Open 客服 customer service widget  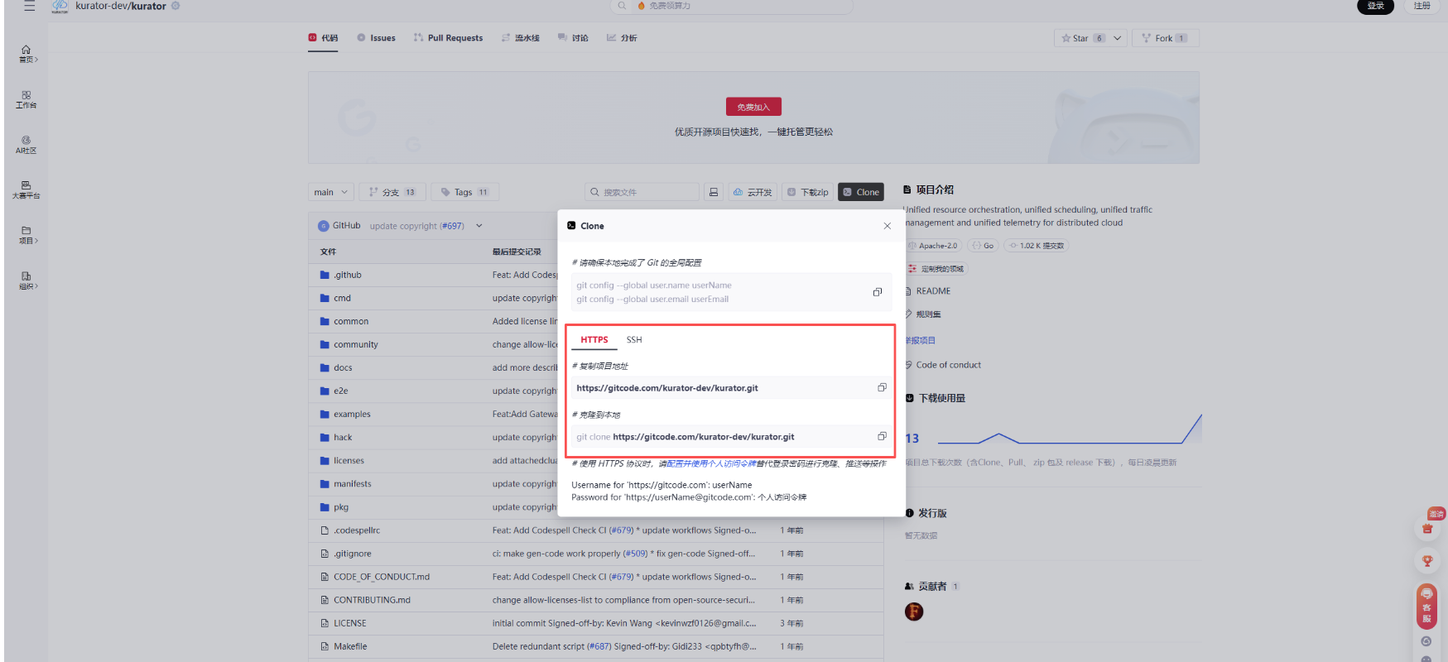[x=1426, y=607]
